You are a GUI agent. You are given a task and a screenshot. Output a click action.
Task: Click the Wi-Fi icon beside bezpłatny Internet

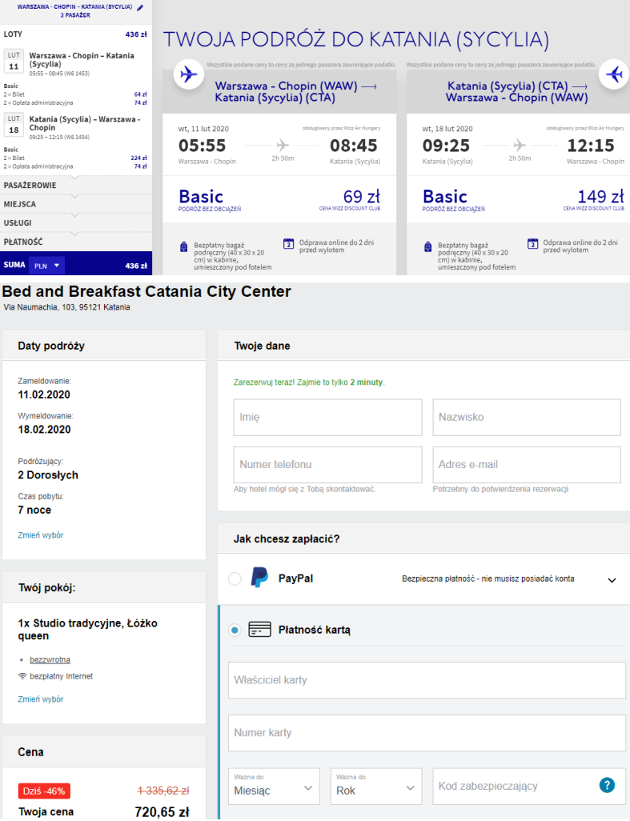click(x=22, y=676)
